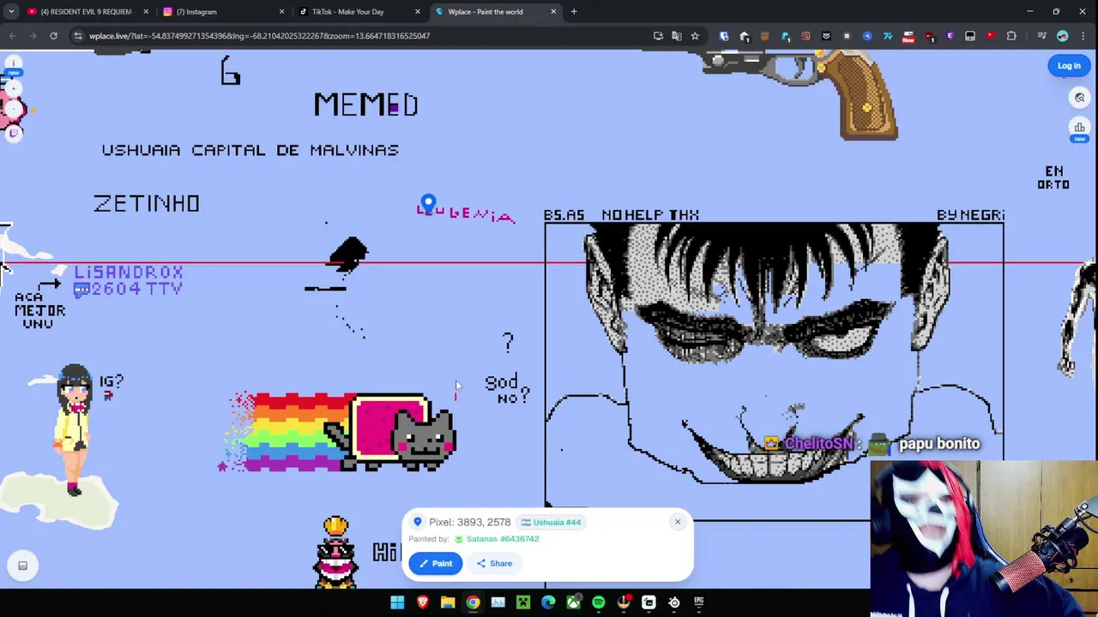Open the Chrome three-dot menu
The height and width of the screenshot is (617, 1098).
(1083, 36)
